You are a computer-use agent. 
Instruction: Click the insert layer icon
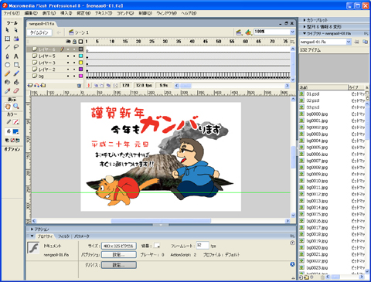click(30, 85)
